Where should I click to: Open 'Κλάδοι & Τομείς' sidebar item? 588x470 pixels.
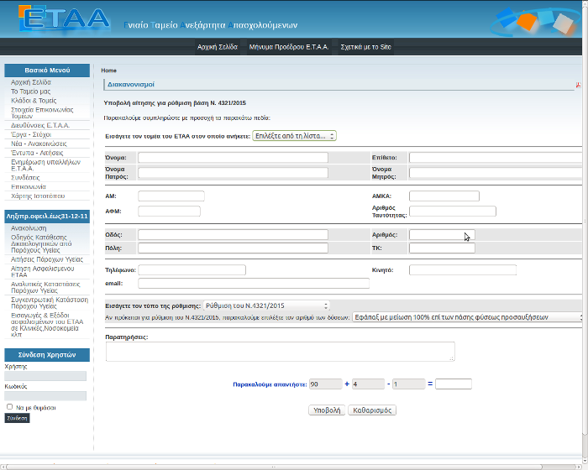[x=34, y=101]
